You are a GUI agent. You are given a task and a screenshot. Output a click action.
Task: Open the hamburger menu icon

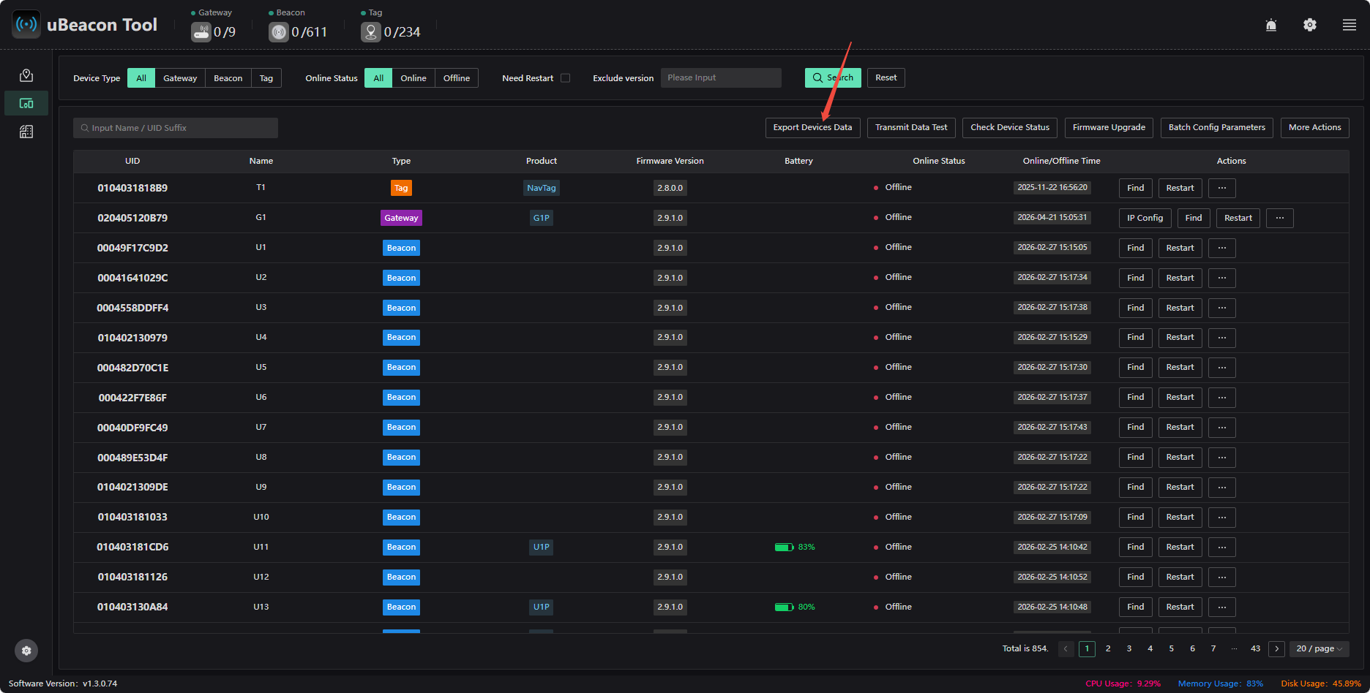point(1350,25)
